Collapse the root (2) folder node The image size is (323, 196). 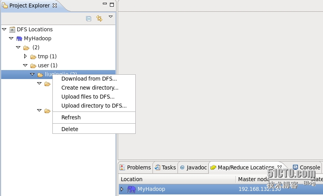point(18,47)
